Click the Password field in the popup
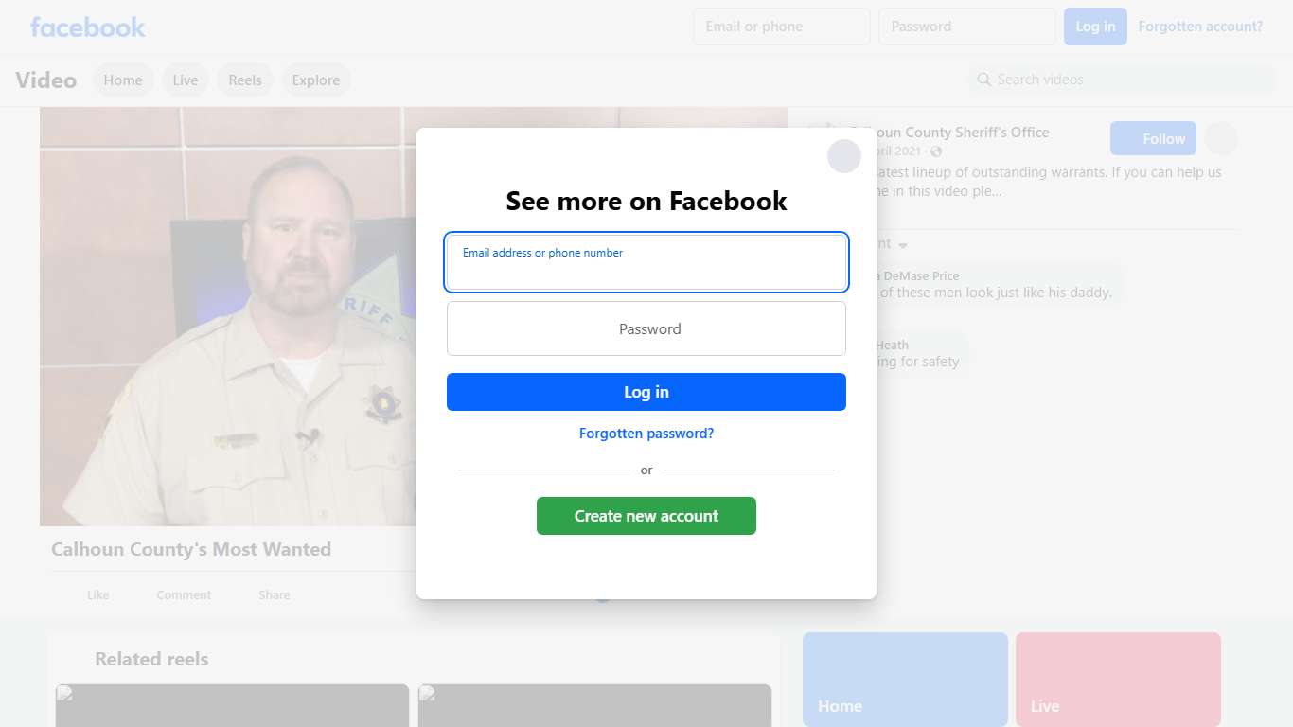1293x727 pixels. point(646,329)
